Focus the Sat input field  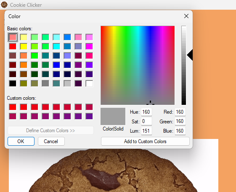pos(146,121)
